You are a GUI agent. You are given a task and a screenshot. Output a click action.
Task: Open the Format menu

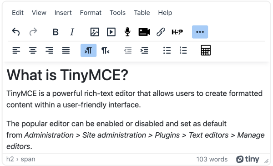(91, 13)
